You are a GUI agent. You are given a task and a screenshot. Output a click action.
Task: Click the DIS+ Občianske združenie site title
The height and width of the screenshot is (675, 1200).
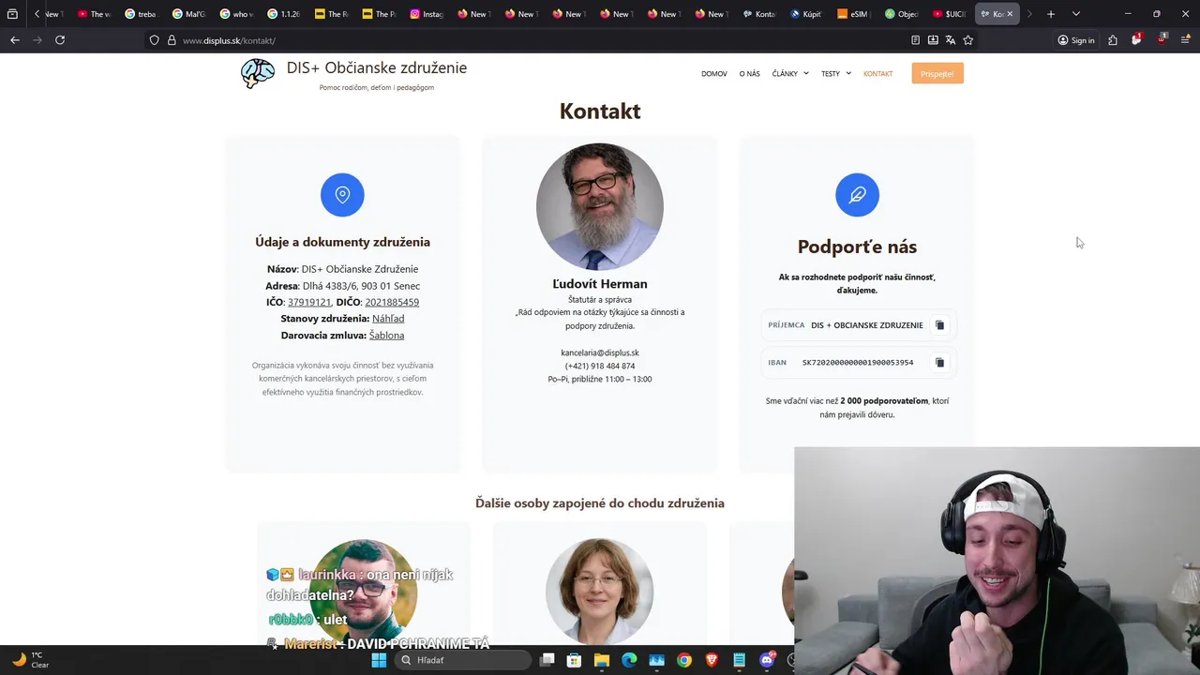pyautogui.click(x=377, y=67)
